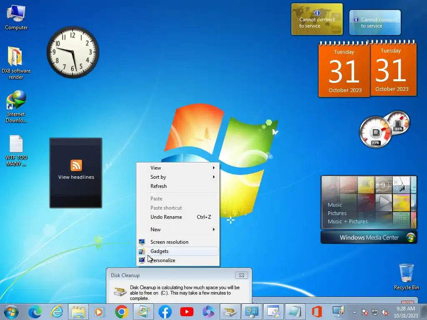This screenshot has height=320, width=427.
Task: Click the muted volume tray icon
Action: click(x=385, y=312)
